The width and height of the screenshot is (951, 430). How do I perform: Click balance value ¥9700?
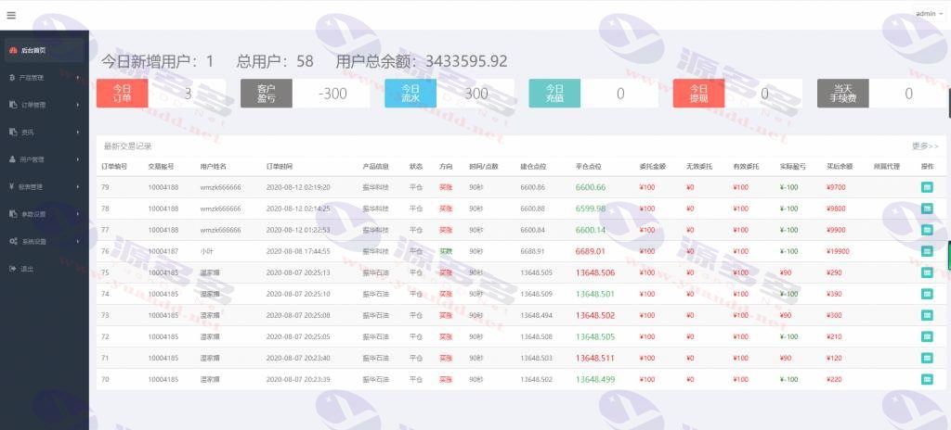pos(836,187)
